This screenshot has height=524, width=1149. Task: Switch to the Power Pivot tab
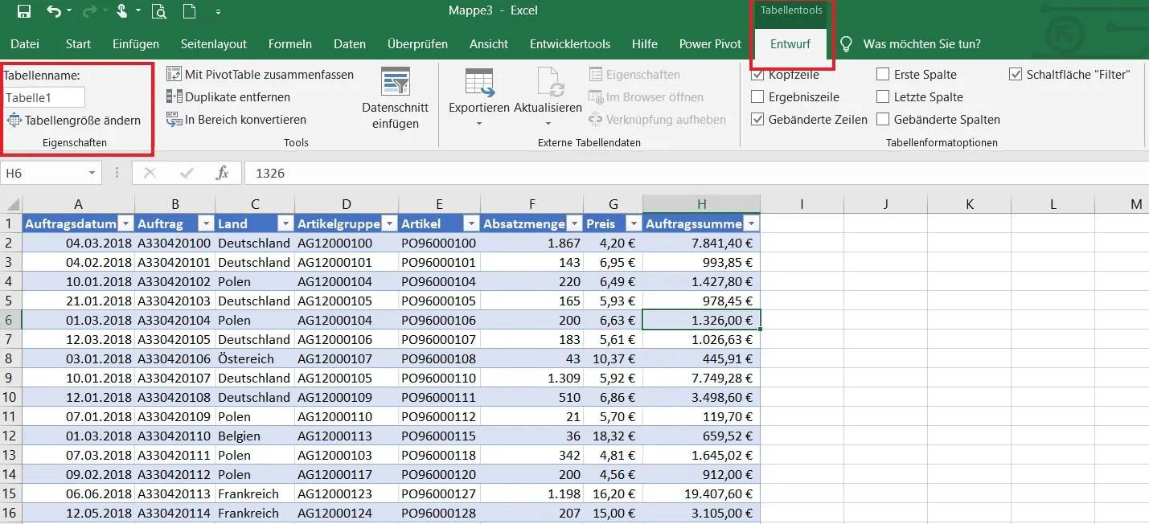(708, 44)
